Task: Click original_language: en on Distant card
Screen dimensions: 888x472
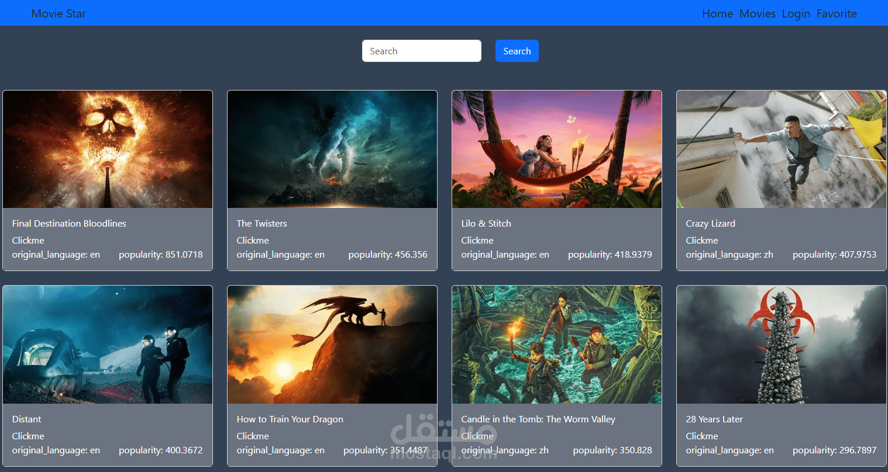Action: [56, 450]
